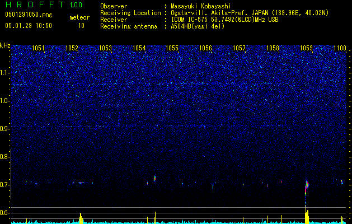Click the observer name Masayuki Kobayashi
This screenshot has width=352, height=224.
201,6
